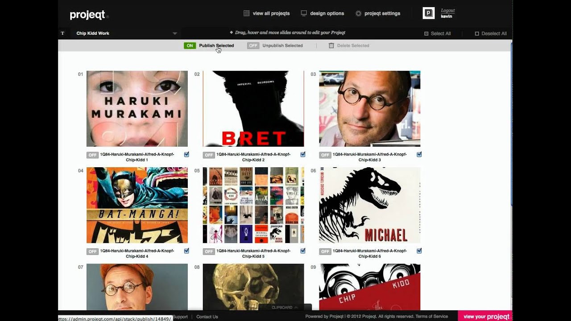Select slide 07 thumbnail with orange cap
Screen dimensions: 571x321
click(x=137, y=287)
